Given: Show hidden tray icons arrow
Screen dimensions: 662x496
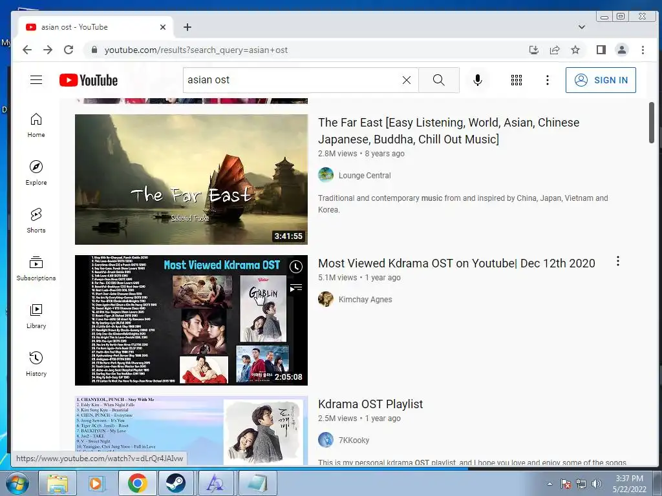Looking at the screenshot, I should [x=550, y=484].
